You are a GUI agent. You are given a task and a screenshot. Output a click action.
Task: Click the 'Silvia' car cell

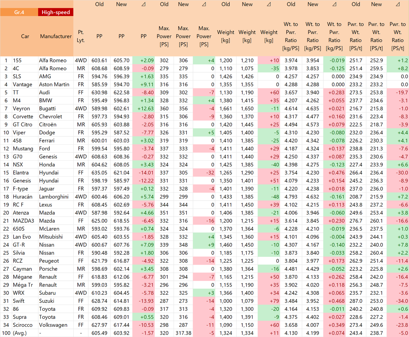click(x=25, y=253)
